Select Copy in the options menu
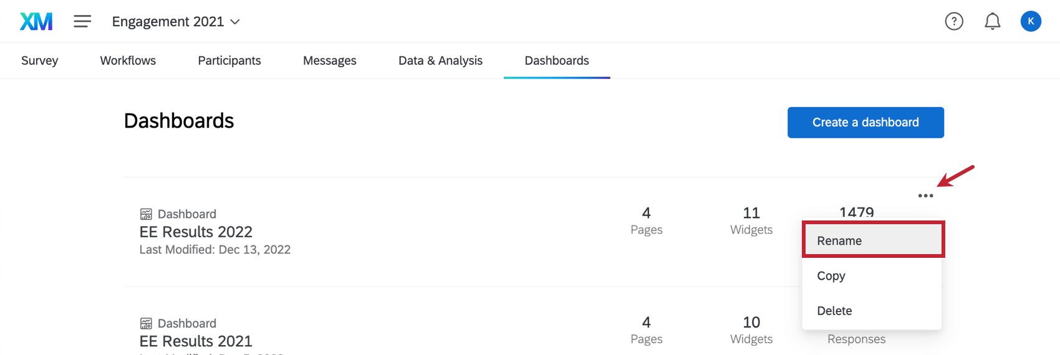1060x355 pixels. click(831, 276)
